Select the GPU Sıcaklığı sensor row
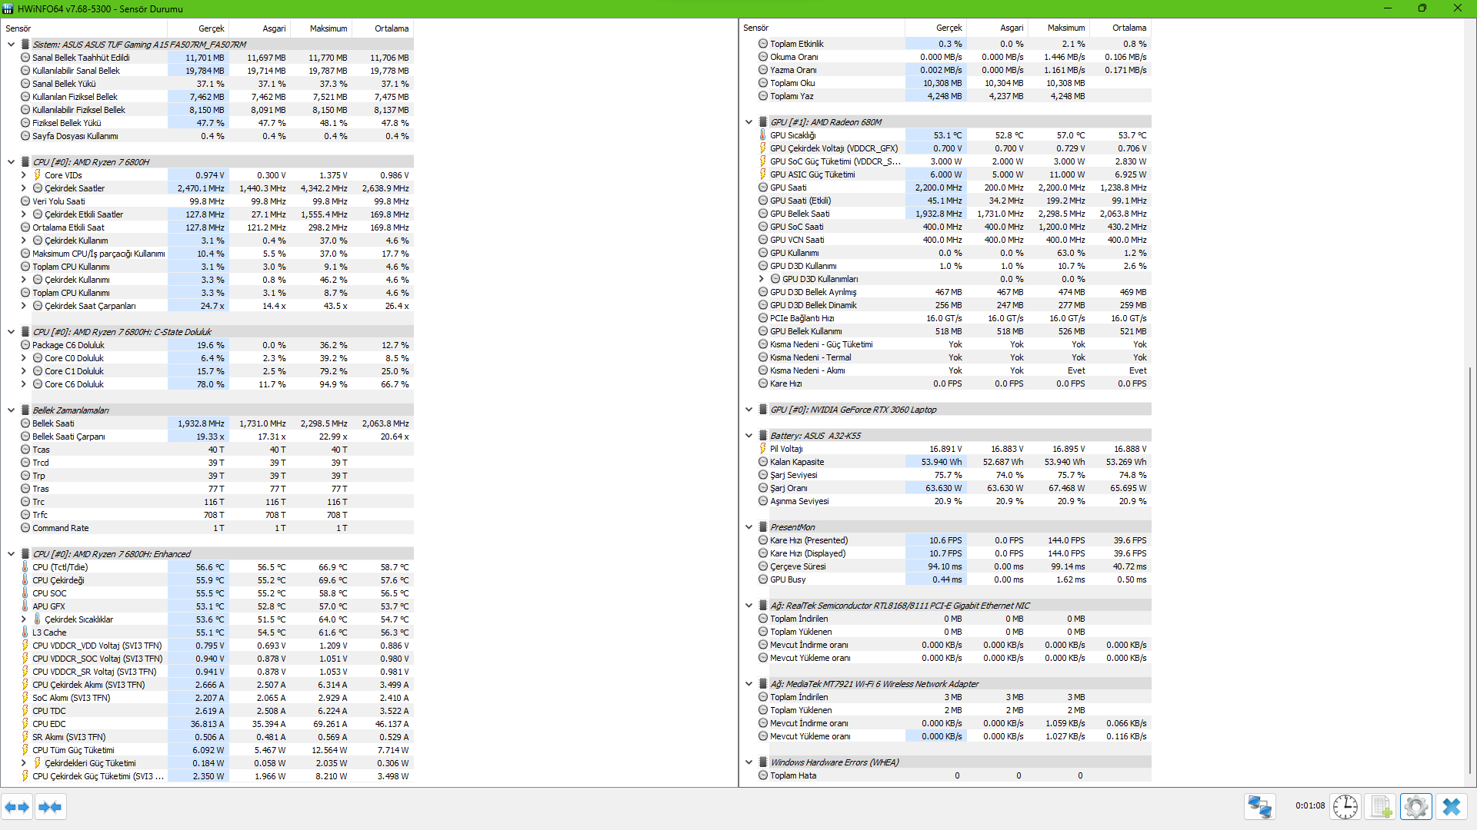The width and height of the screenshot is (1477, 830). click(793, 135)
